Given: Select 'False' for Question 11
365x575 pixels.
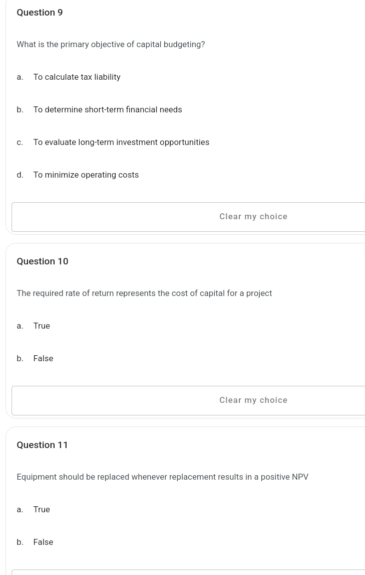Looking at the screenshot, I should tap(43, 542).
